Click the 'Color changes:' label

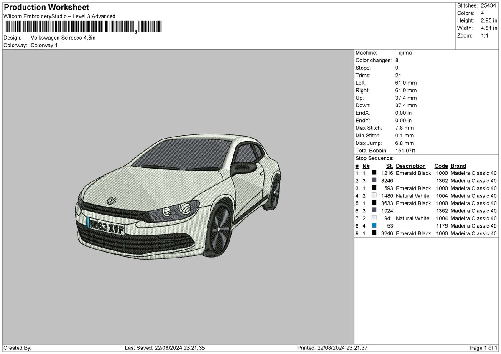(373, 61)
